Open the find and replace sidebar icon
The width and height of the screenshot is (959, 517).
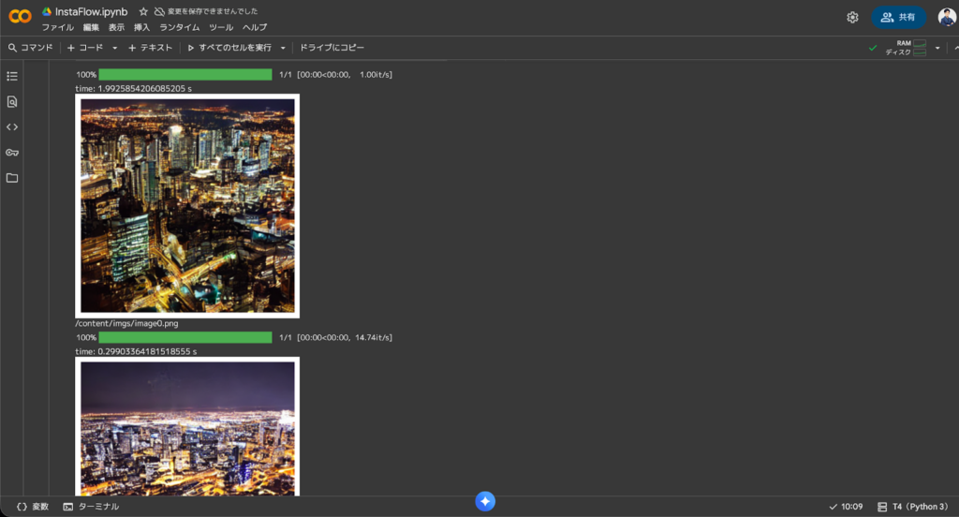tap(12, 101)
